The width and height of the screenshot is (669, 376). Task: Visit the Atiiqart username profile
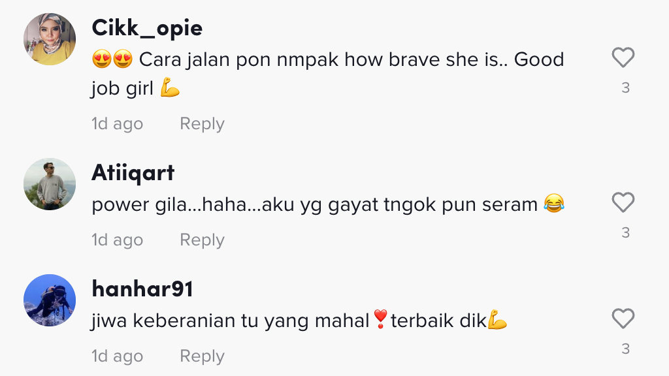click(x=133, y=174)
